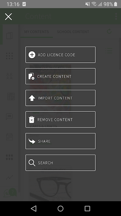Tap Remove Content menu entry

60,119
